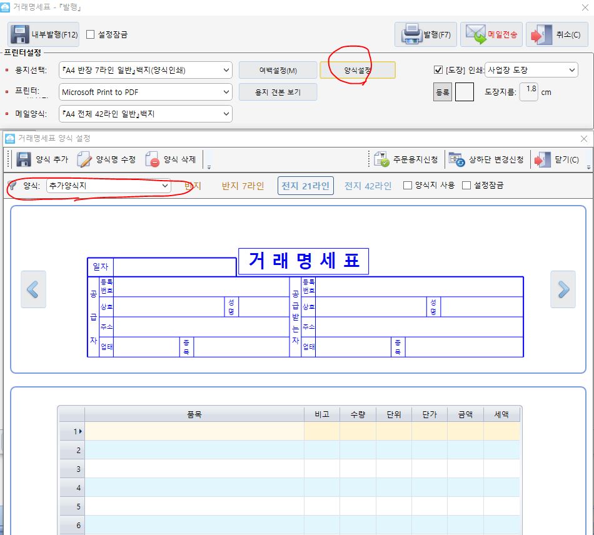Switch to the 전지 42라인 tab
This screenshot has width=594, height=535.
pos(368,186)
